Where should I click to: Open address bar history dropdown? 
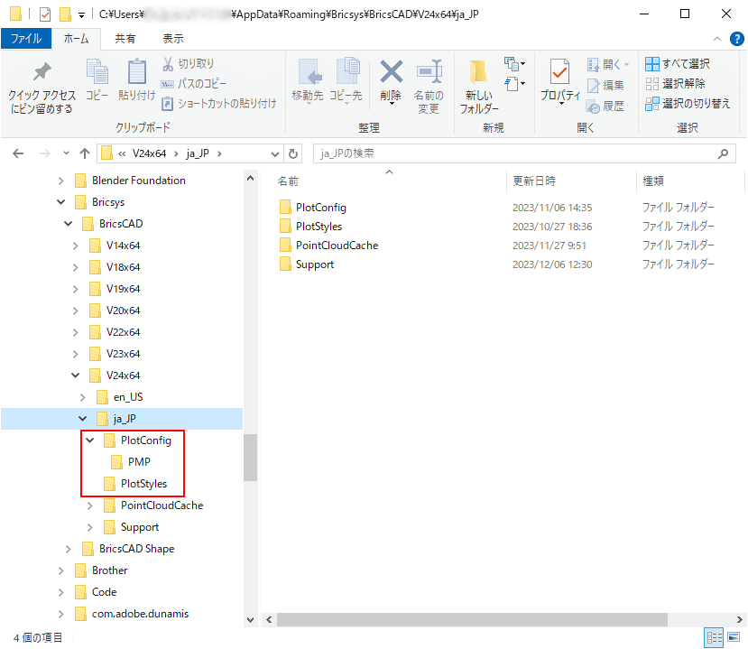pos(275,153)
